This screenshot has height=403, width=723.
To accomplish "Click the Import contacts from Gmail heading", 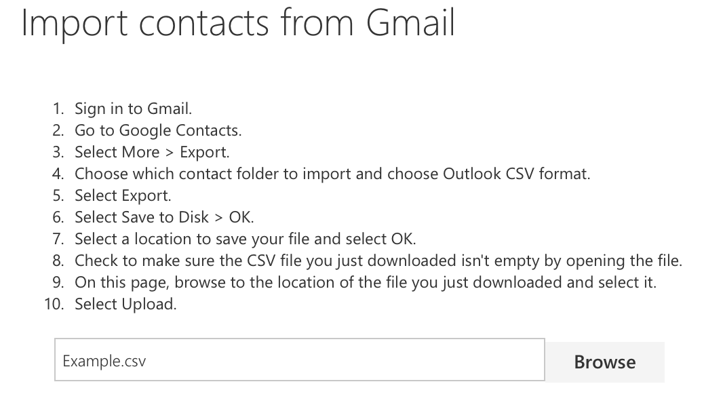I will (238, 22).
